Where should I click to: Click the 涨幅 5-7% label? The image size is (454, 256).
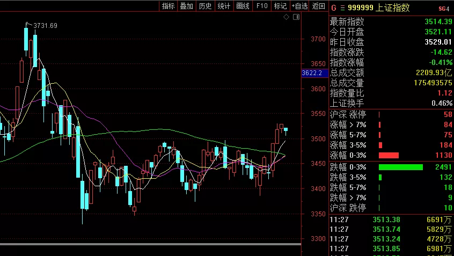[x=348, y=135]
